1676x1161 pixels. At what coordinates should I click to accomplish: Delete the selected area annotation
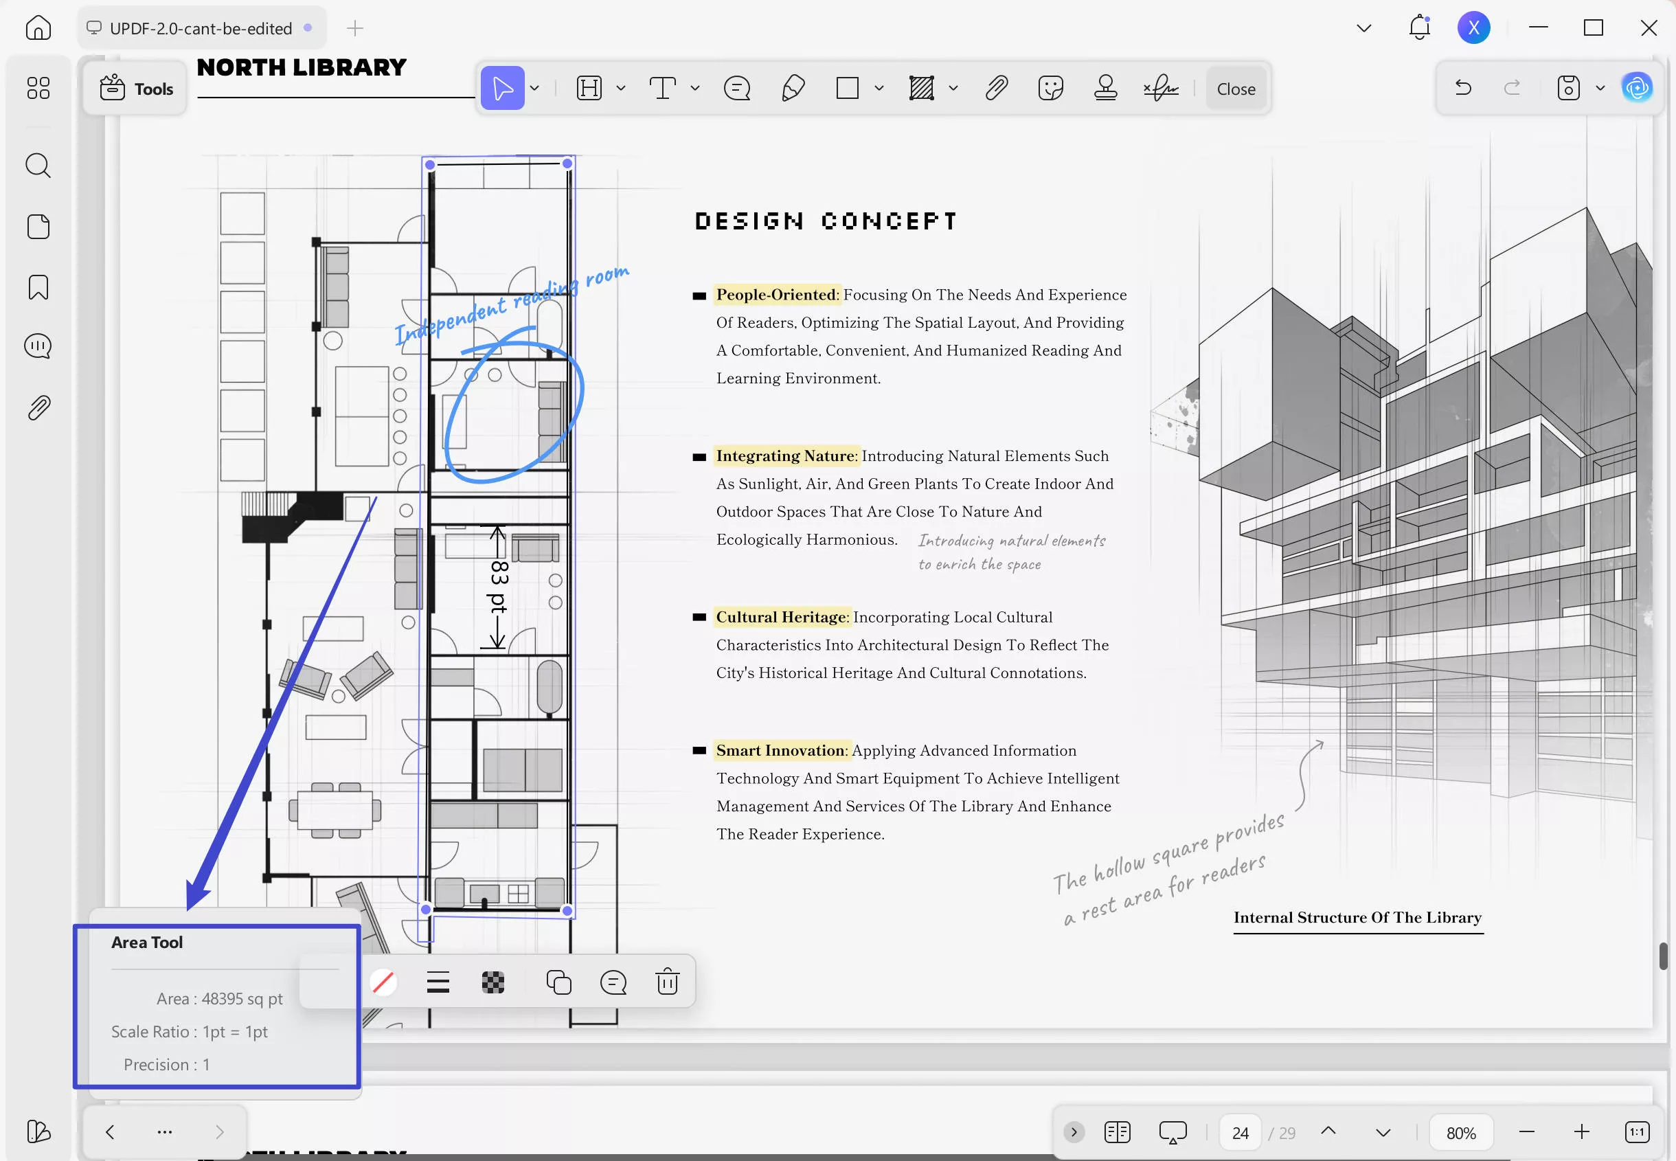point(668,983)
